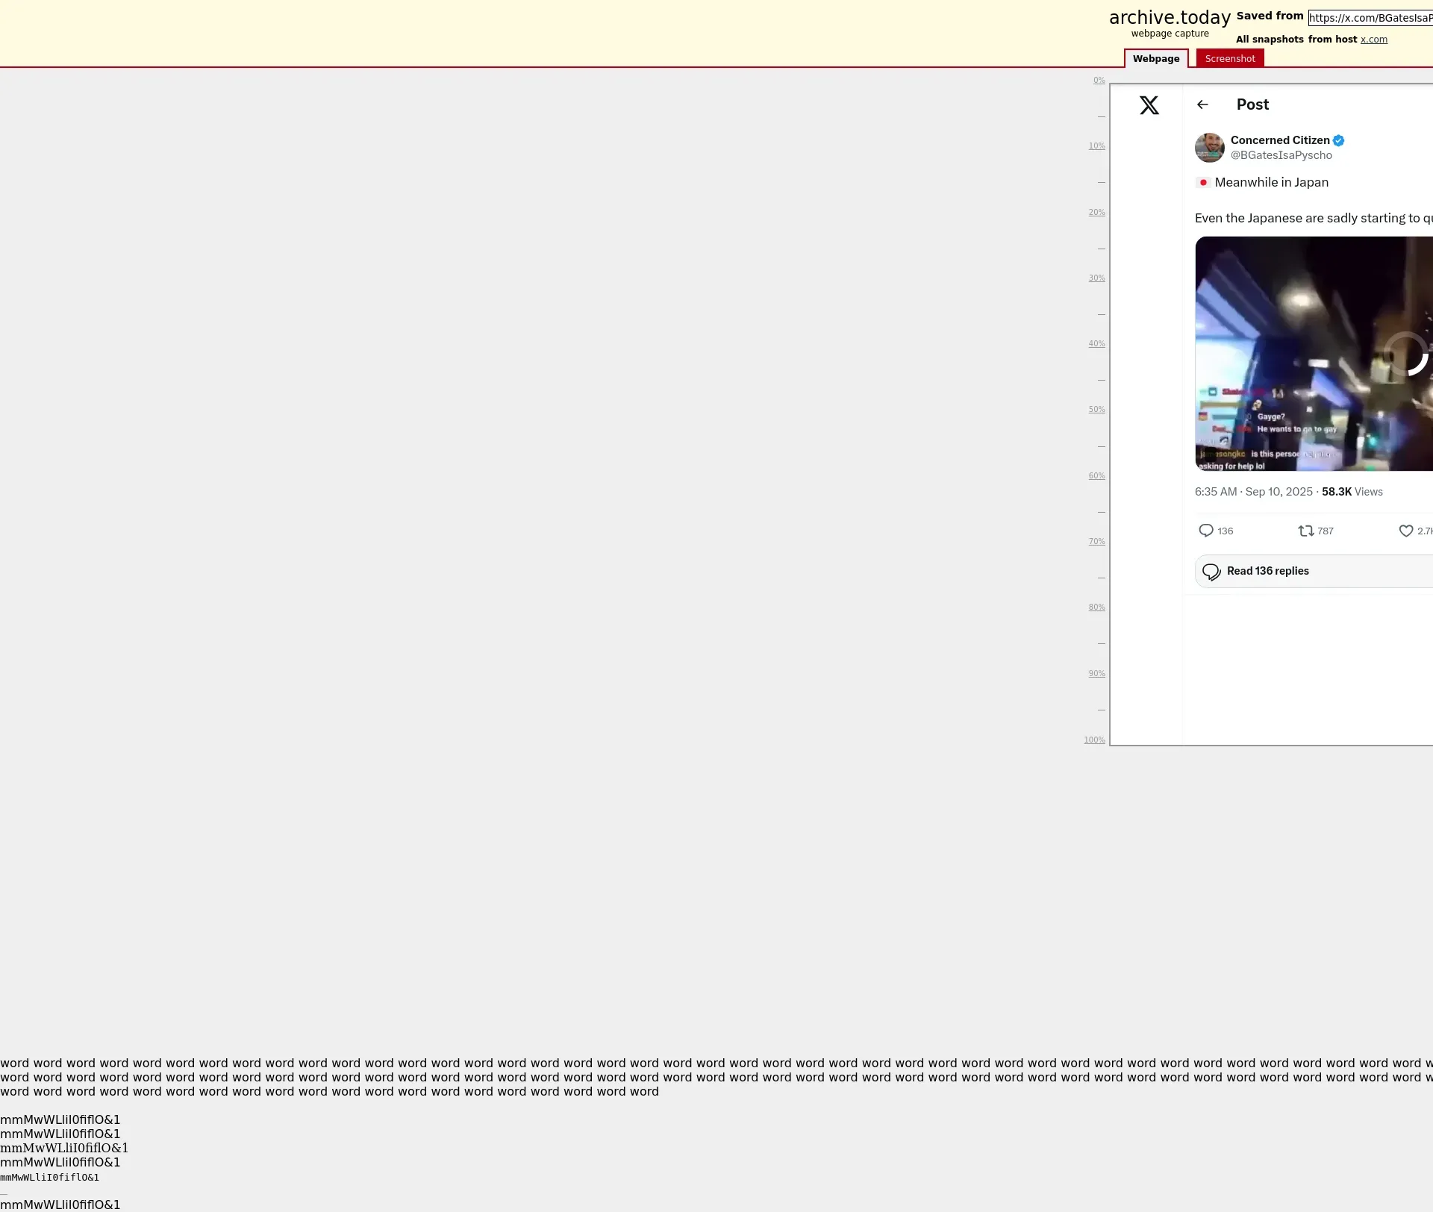
Task: Click the repost icon showing 787
Action: (1305, 531)
